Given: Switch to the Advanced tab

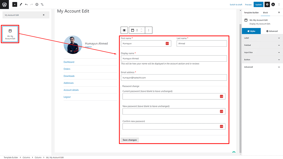Looking at the screenshot, I should click(x=272, y=31).
